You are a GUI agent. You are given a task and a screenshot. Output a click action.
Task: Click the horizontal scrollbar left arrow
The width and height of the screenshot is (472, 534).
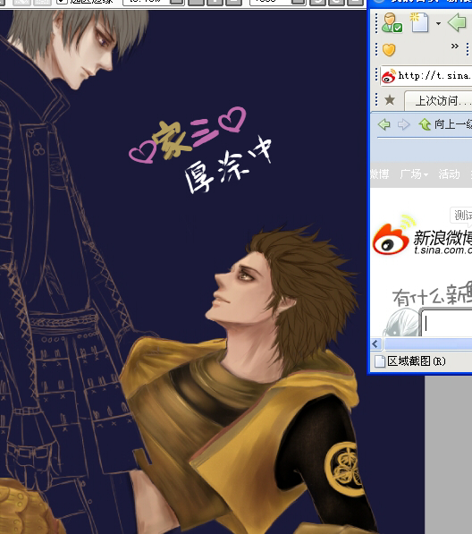375,344
